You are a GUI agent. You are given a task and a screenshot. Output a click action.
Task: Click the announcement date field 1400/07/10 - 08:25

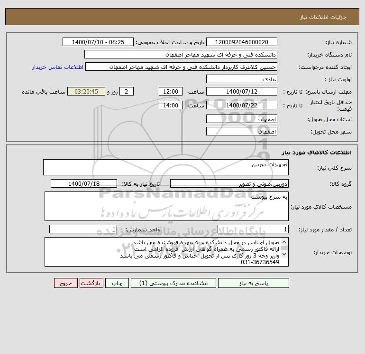tap(98, 42)
